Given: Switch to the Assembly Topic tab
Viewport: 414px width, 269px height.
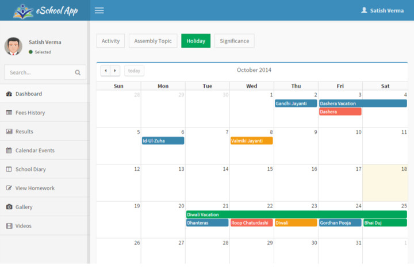Looking at the screenshot, I should 153,41.
